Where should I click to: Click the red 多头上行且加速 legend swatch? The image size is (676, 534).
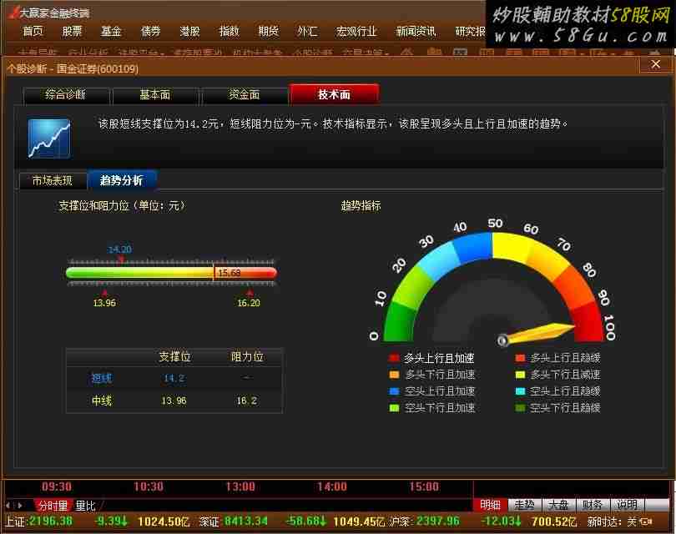(x=394, y=358)
